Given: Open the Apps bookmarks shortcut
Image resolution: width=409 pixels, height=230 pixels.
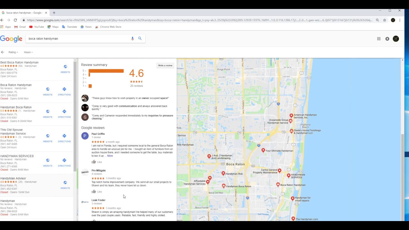Looking at the screenshot, I should pos(6,27).
